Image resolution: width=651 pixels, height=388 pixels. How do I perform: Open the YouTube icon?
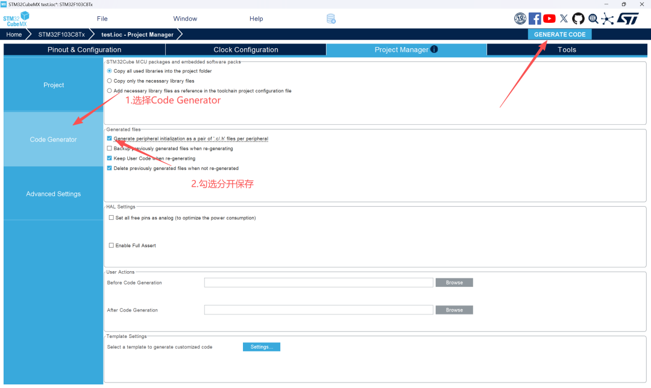tap(549, 18)
